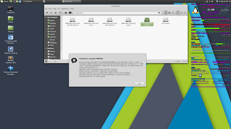Screen dimensions: 231x129
Task: Switch to icon view
Action: (x=178, y=13)
